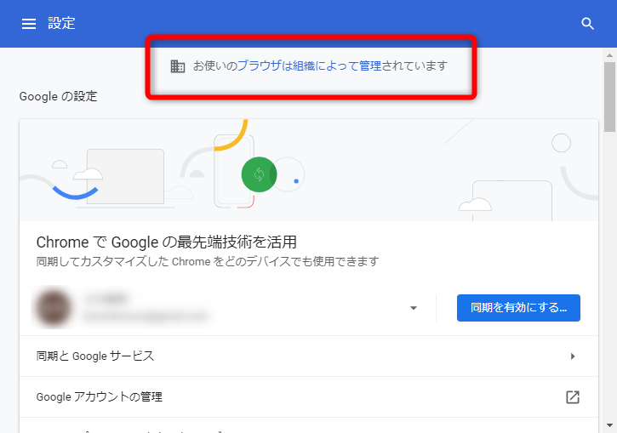This screenshot has height=433, width=617.
Task: Open the ブラウザは組織によって管理 link
Action: pos(309,66)
